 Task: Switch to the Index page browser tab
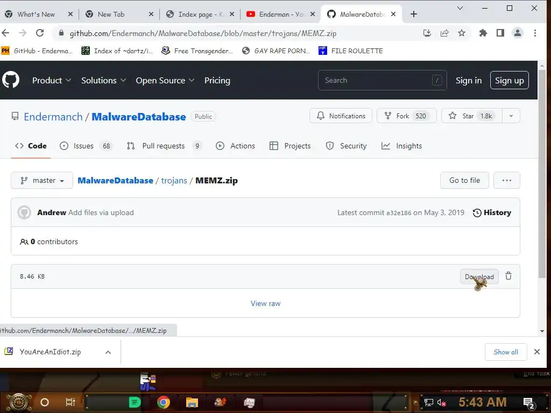(x=200, y=14)
